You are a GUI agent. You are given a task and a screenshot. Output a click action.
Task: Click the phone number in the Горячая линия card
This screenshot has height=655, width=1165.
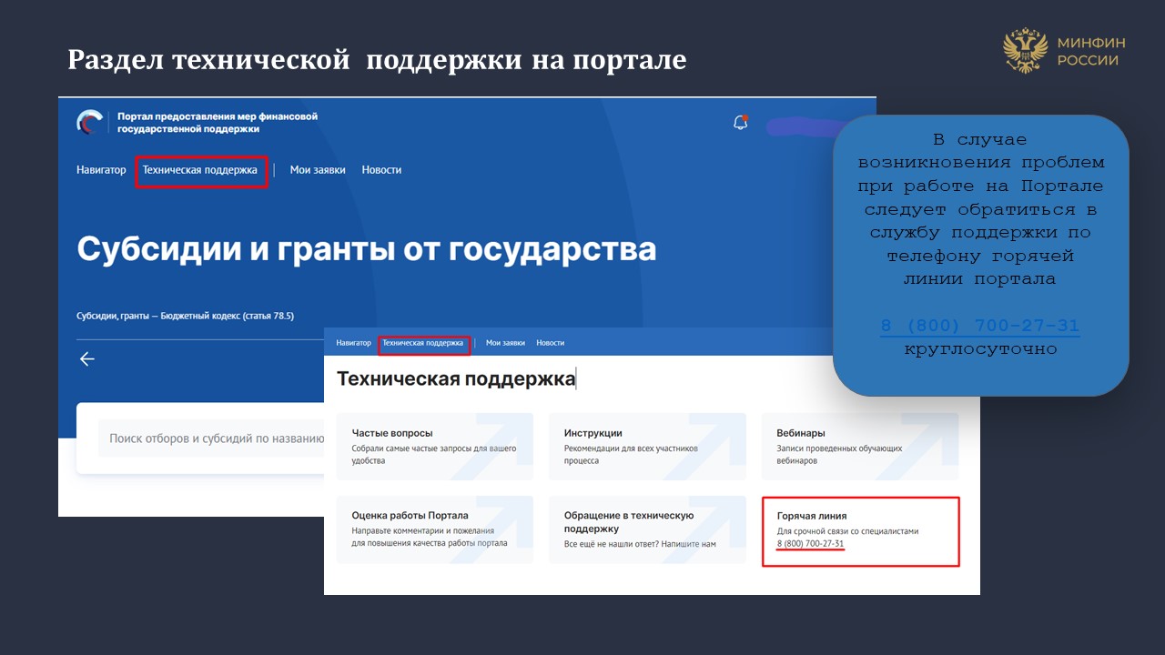pos(810,544)
